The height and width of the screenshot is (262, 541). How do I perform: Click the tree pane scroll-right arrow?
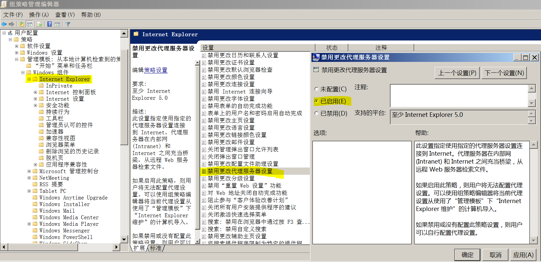116,247
